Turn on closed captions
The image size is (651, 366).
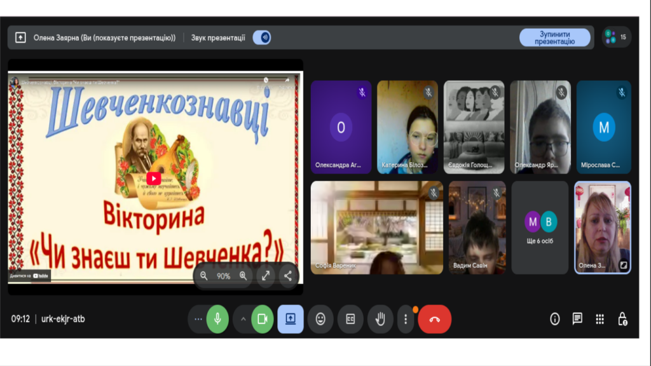click(x=350, y=319)
